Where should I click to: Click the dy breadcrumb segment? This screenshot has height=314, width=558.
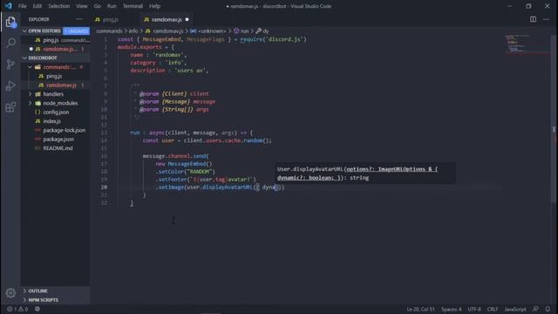262,31
